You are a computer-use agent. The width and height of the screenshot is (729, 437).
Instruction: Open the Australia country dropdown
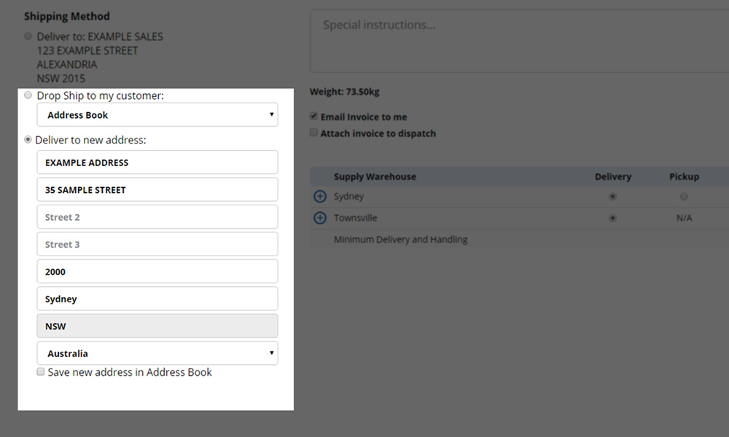[x=157, y=354]
